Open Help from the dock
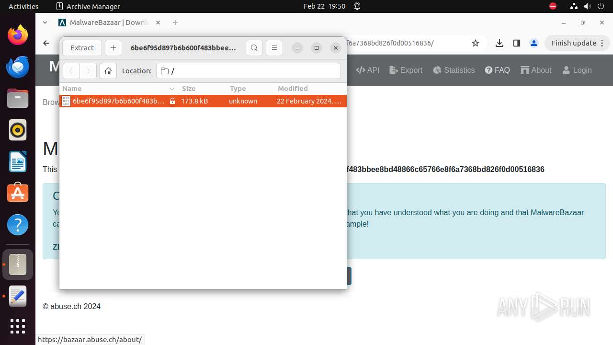The width and height of the screenshot is (613, 345). pos(18,225)
